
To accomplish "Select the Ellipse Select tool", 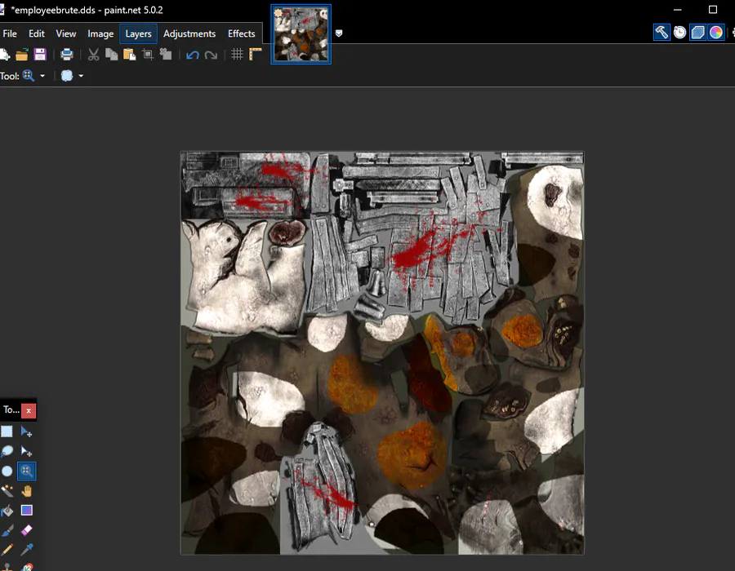I will [x=7, y=471].
